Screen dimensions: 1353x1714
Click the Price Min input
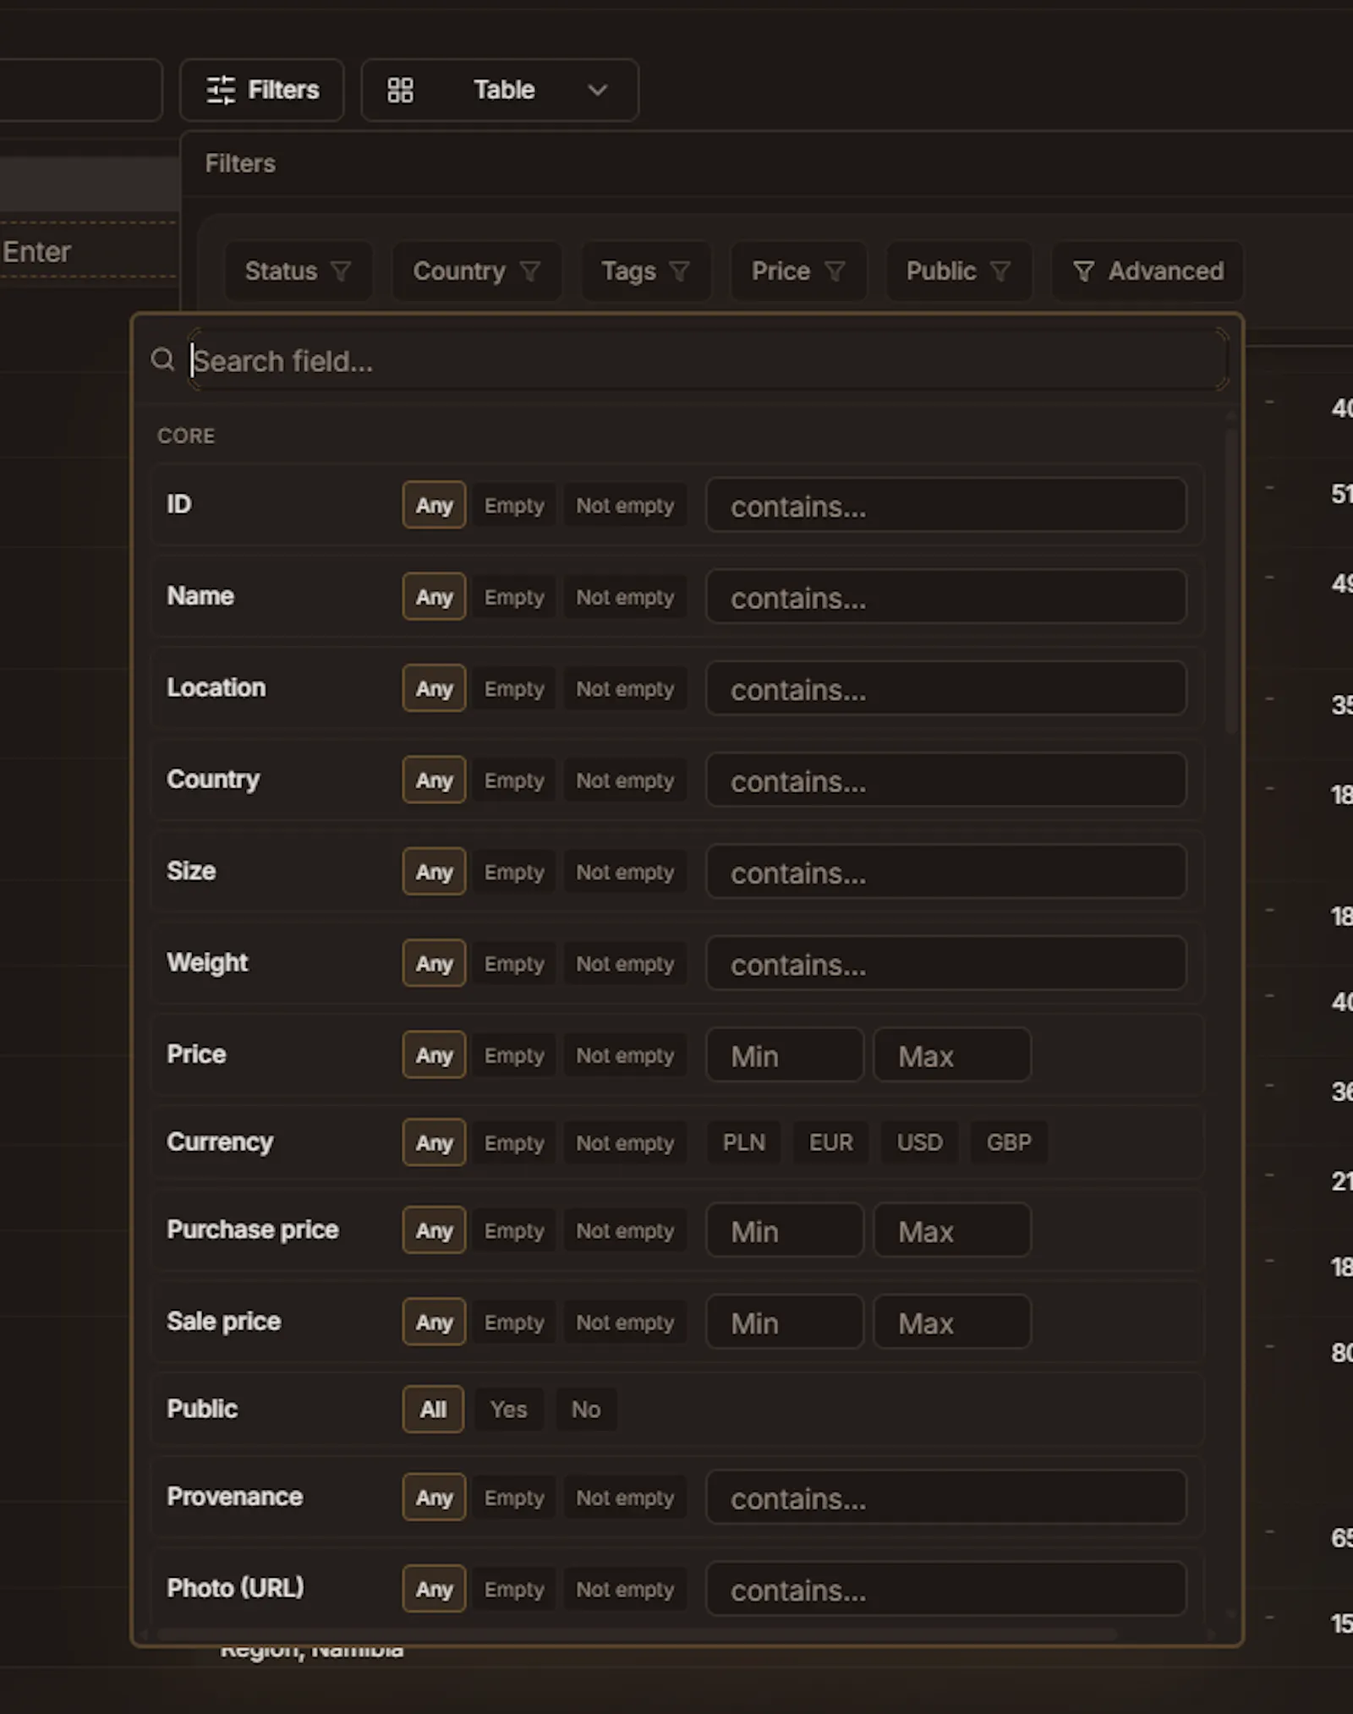[785, 1055]
